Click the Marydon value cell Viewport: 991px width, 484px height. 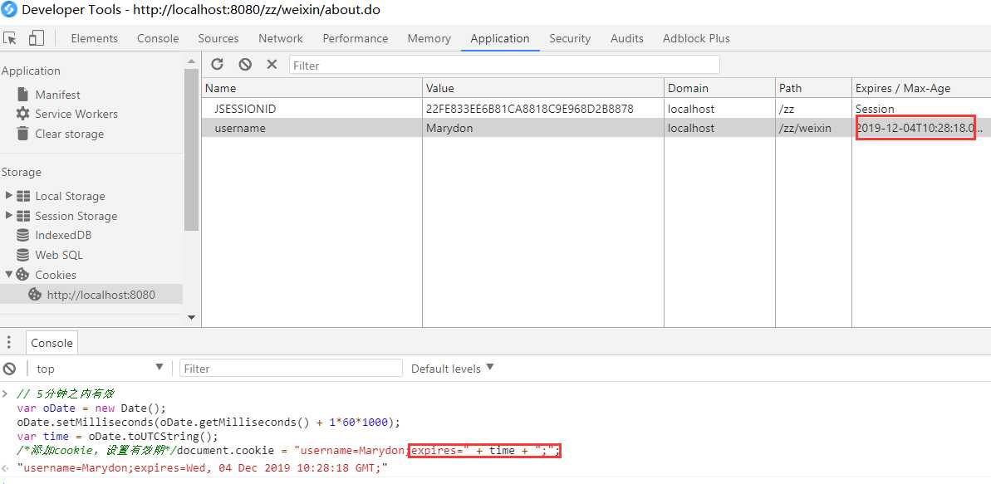tap(543, 129)
